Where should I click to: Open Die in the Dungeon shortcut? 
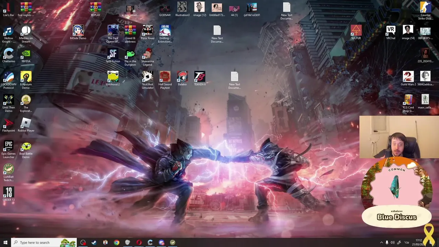[130, 57]
